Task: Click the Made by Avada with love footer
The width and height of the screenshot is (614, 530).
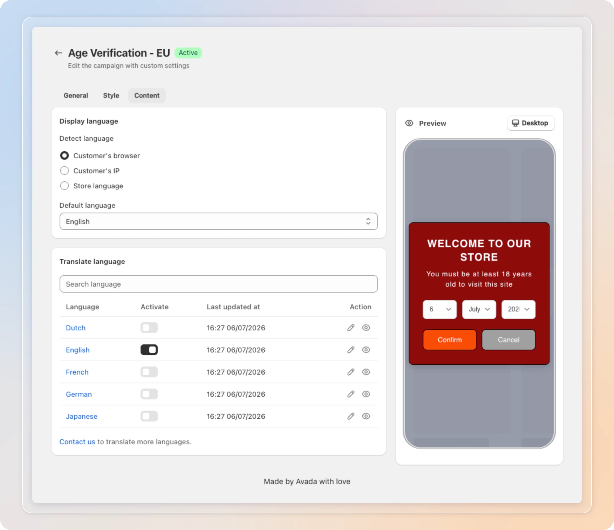Action: [307, 481]
